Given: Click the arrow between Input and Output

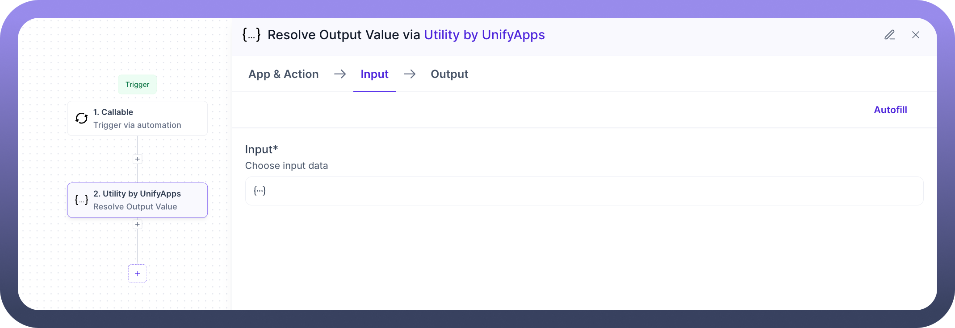Looking at the screenshot, I should coord(410,74).
